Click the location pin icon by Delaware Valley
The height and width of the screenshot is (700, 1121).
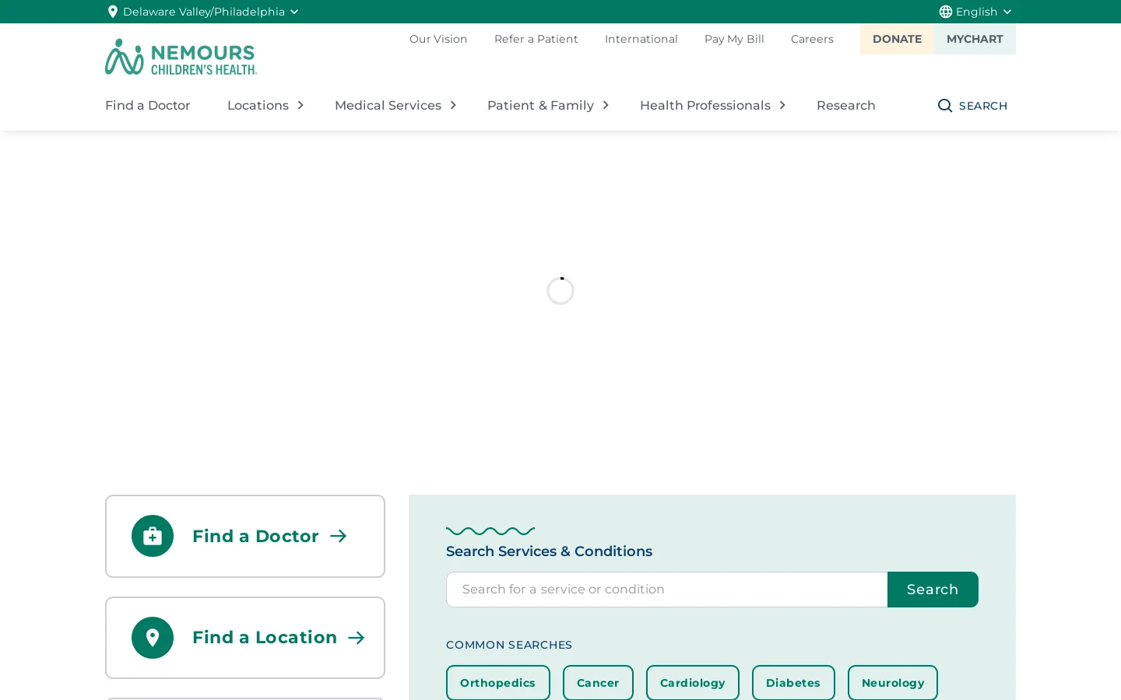tap(113, 12)
